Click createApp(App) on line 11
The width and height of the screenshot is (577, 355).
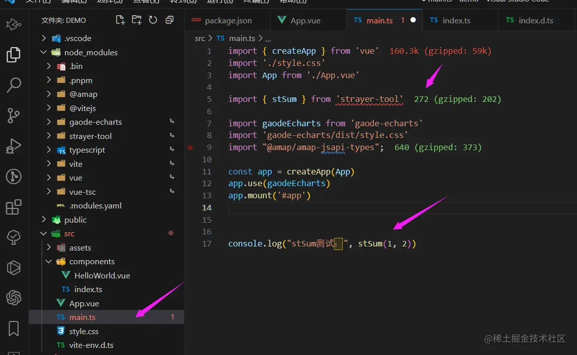click(320, 171)
